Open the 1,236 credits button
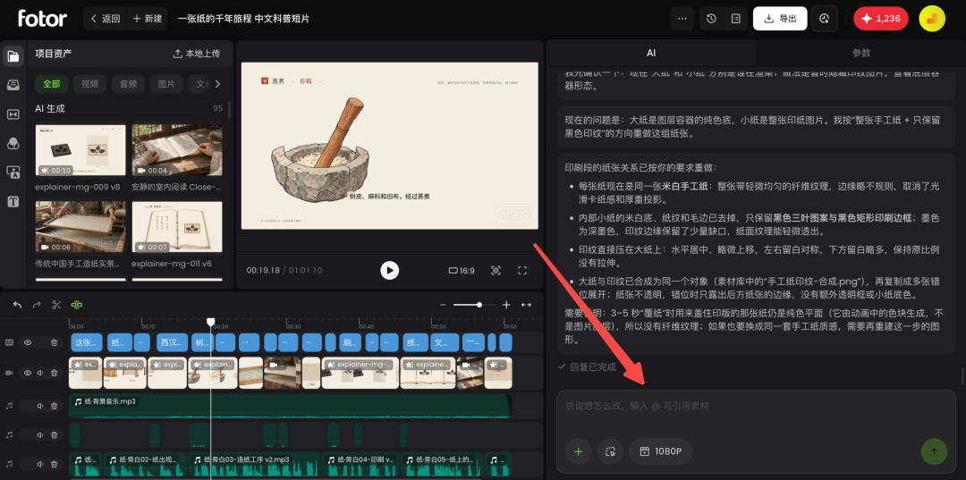The height and width of the screenshot is (480, 966). tap(881, 19)
